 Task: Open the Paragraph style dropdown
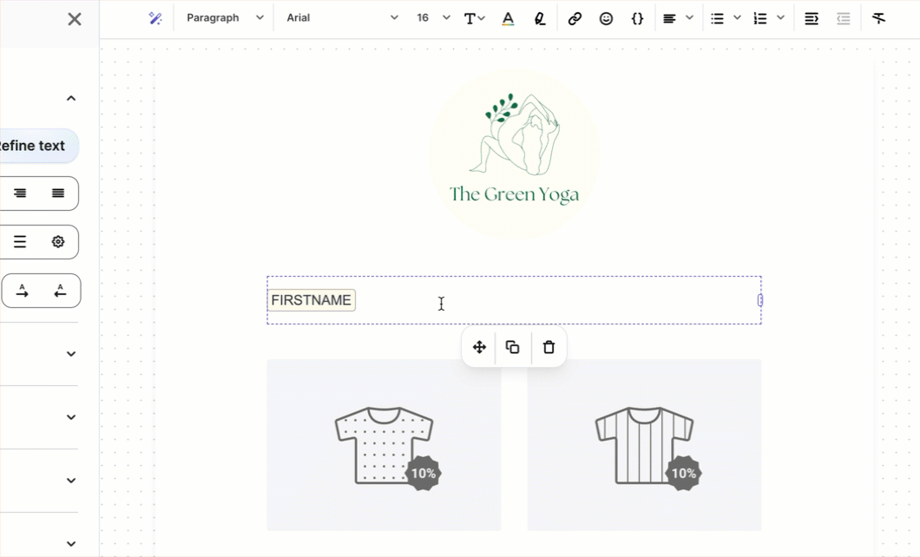pyautogui.click(x=225, y=18)
